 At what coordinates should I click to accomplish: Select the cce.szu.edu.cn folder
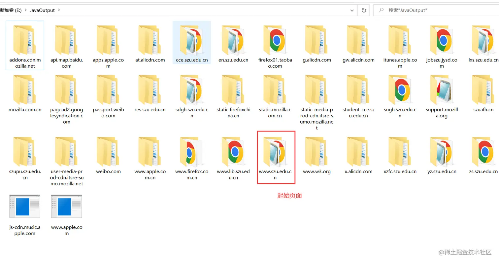pos(192,41)
